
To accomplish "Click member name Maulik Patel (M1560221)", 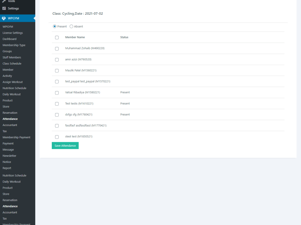I will click(x=81, y=70).
